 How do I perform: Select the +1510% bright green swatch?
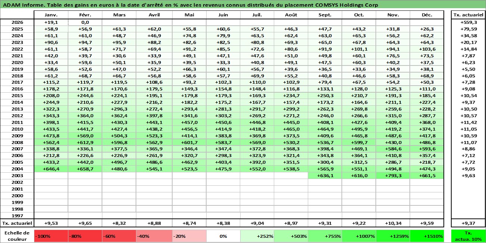[x=427, y=236]
